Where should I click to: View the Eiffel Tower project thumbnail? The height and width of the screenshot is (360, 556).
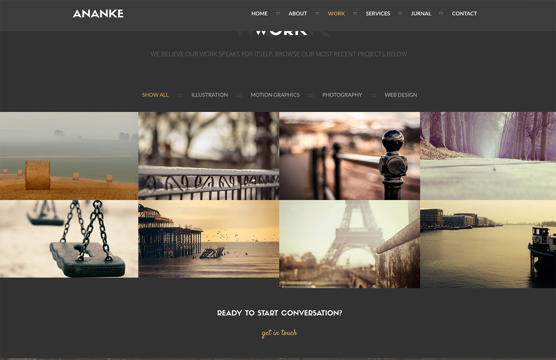[x=349, y=244]
